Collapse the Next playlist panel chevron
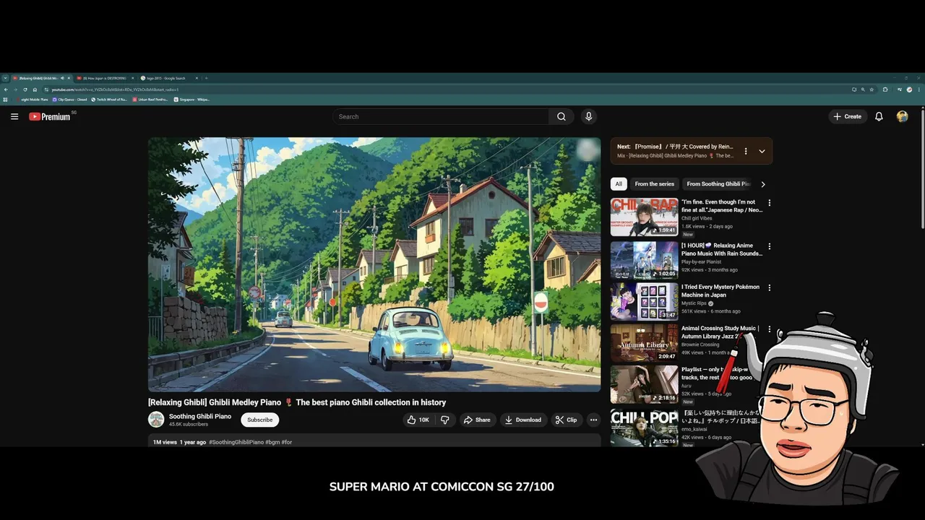The width and height of the screenshot is (925, 520). point(762,152)
